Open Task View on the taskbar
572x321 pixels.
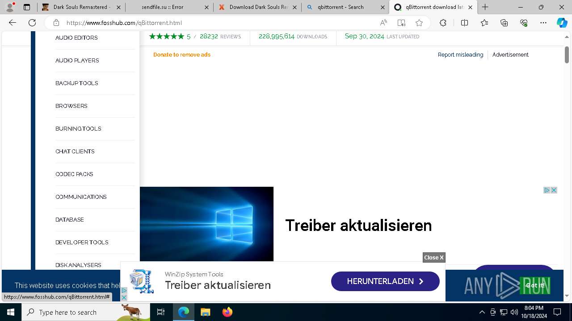161,312
